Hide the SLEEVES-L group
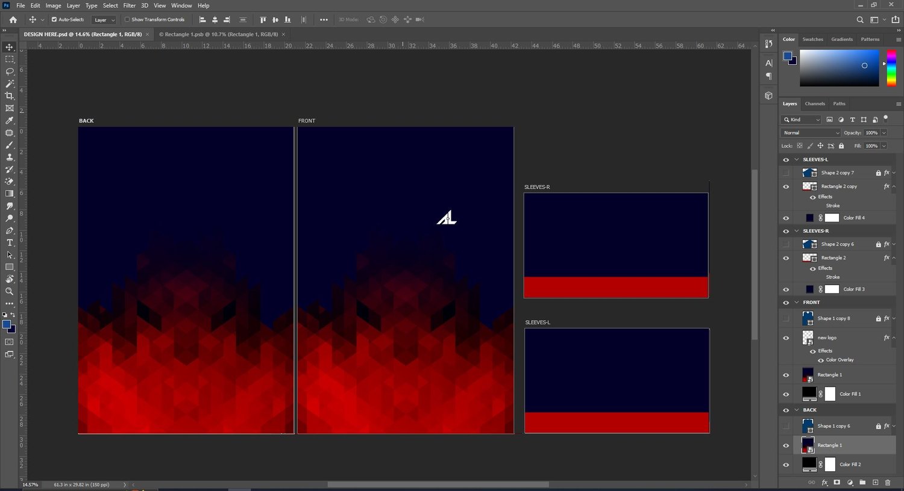904x491 pixels. click(786, 159)
